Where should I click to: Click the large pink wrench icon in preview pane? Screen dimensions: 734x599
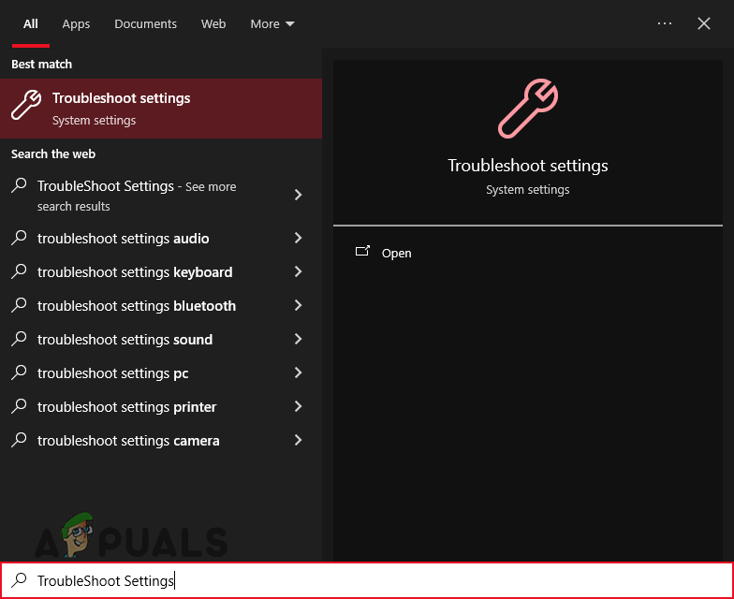click(x=527, y=108)
